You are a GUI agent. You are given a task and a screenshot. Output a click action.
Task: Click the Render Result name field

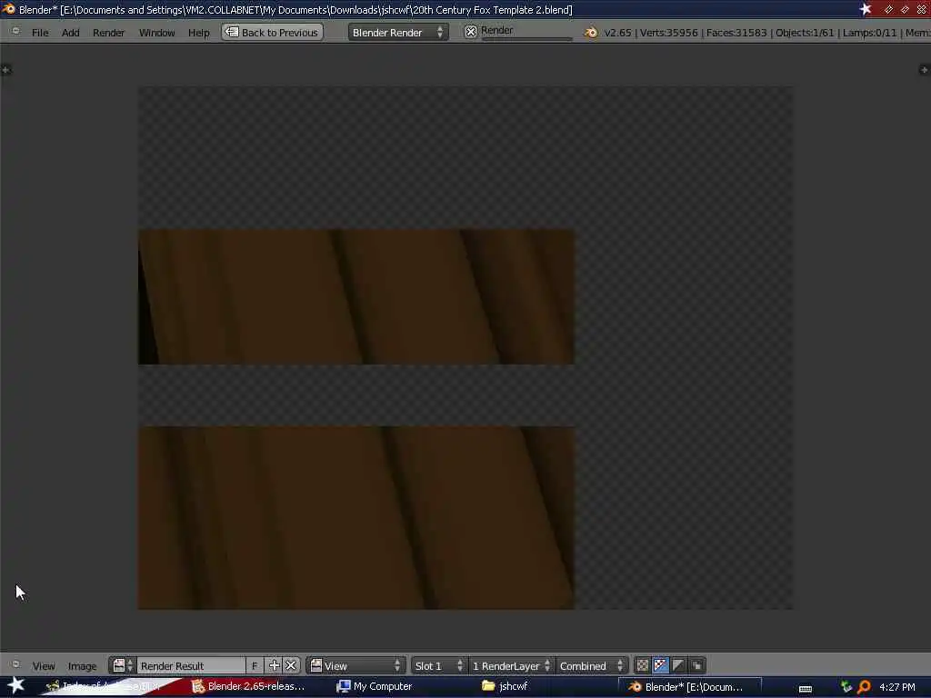click(191, 665)
